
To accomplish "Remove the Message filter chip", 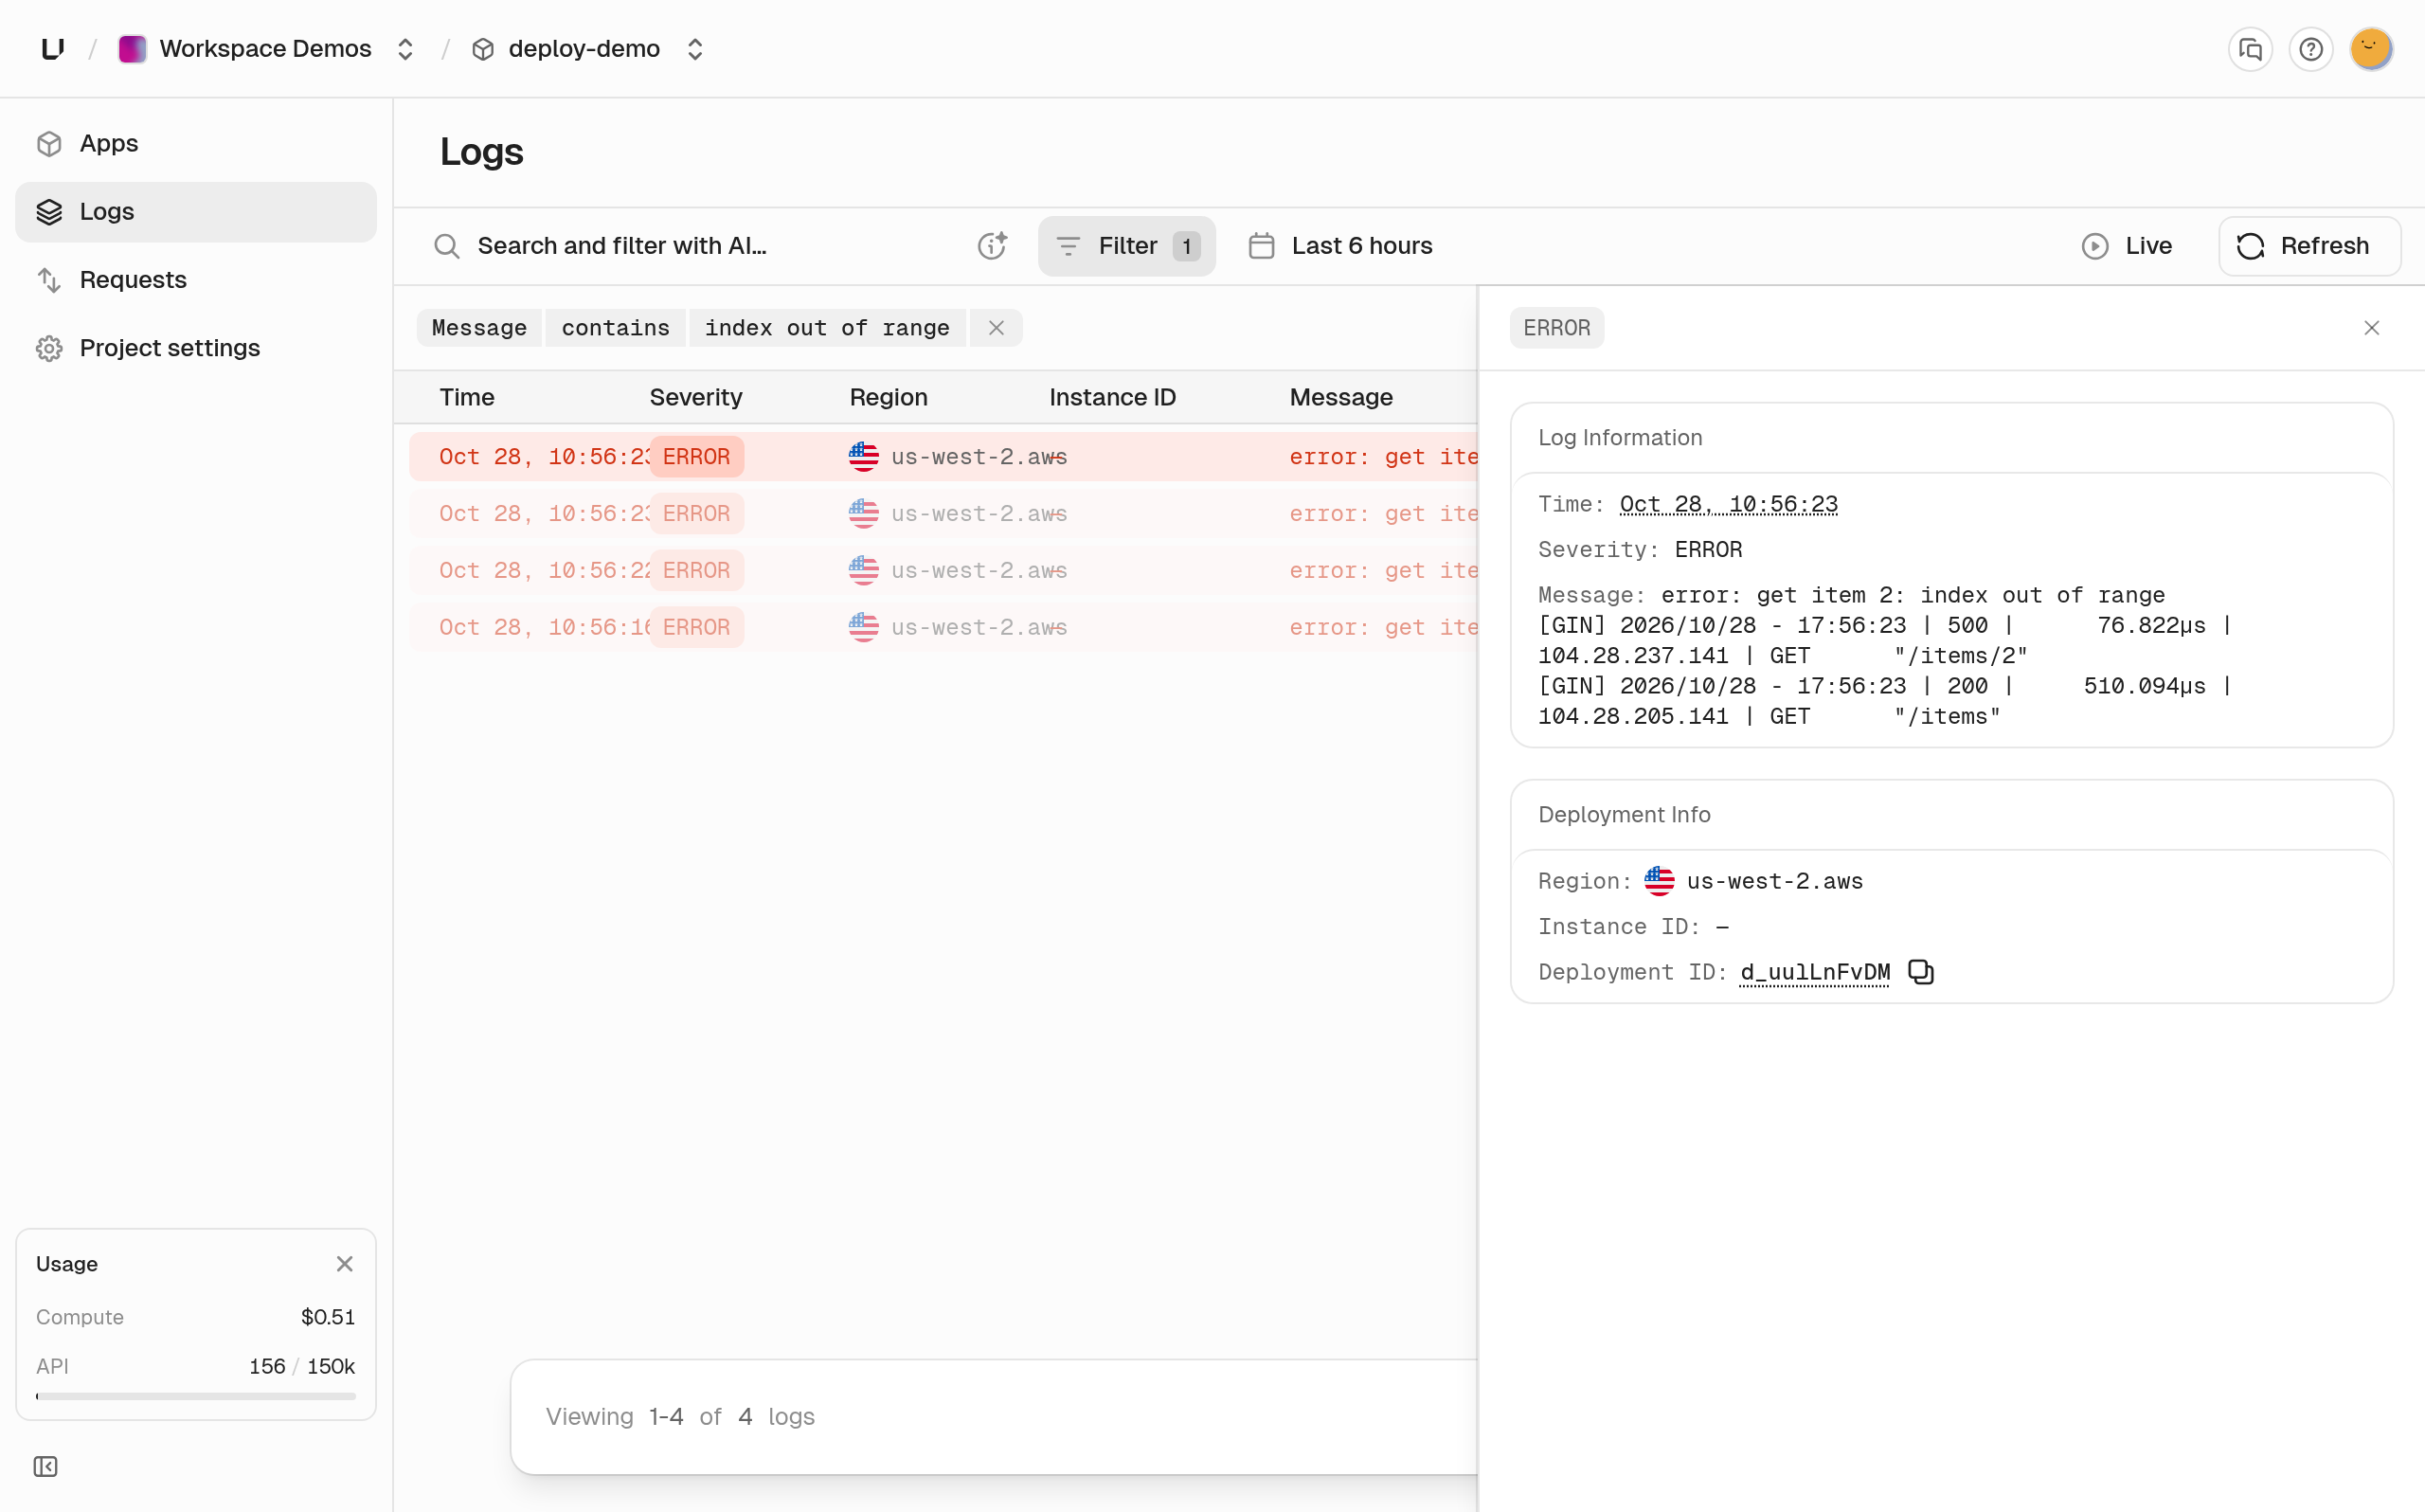I will 996,328.
